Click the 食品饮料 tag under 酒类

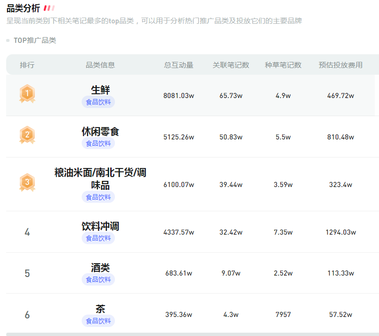pyautogui.click(x=98, y=279)
